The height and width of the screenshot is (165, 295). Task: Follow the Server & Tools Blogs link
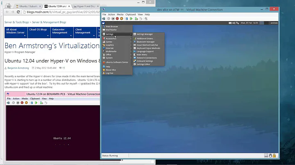click(x=16, y=22)
